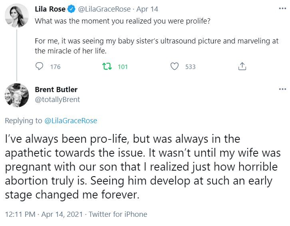Click the 101 retweet count
Image resolution: width=290 pixels, height=226 pixels.
tap(123, 67)
